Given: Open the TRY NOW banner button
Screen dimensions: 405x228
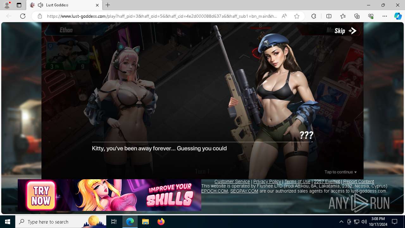Looking at the screenshot, I should coord(41,195).
